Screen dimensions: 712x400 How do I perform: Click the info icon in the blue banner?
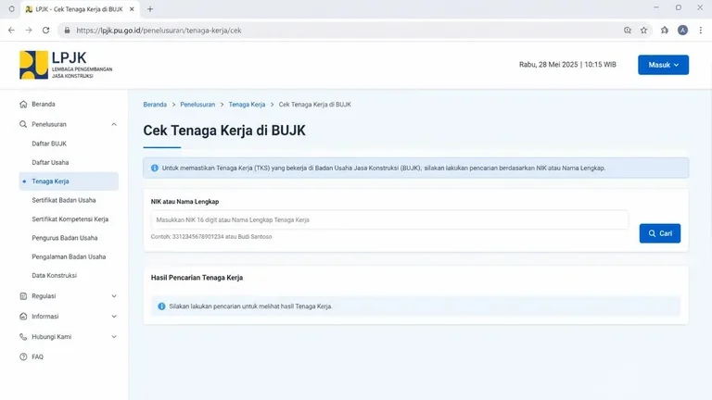pyautogui.click(x=155, y=169)
